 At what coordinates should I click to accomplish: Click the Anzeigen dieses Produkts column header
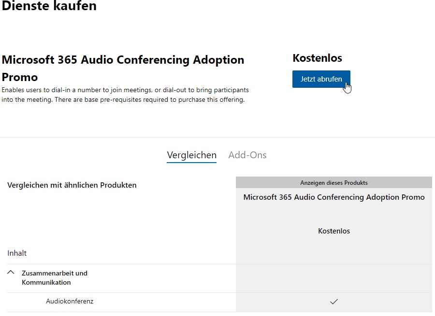(333, 183)
